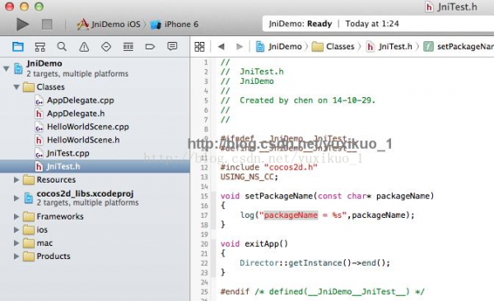494x301 pixels.
Task: Stop the running build
Action: (x=47, y=24)
